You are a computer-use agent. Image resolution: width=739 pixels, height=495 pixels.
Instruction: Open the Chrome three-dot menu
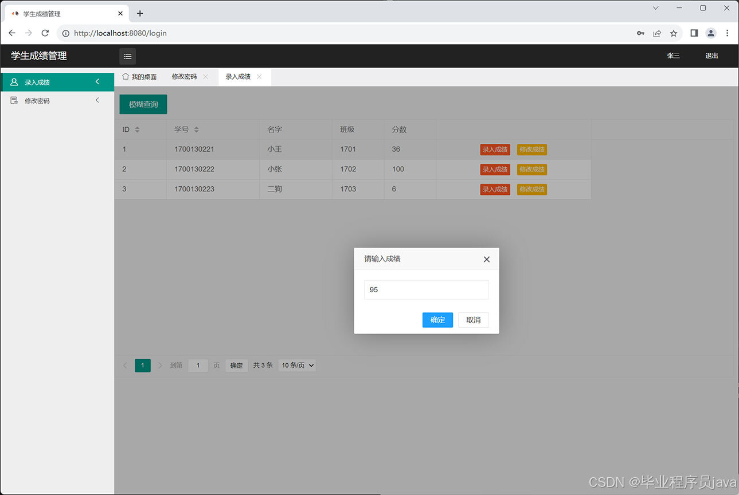[728, 33]
